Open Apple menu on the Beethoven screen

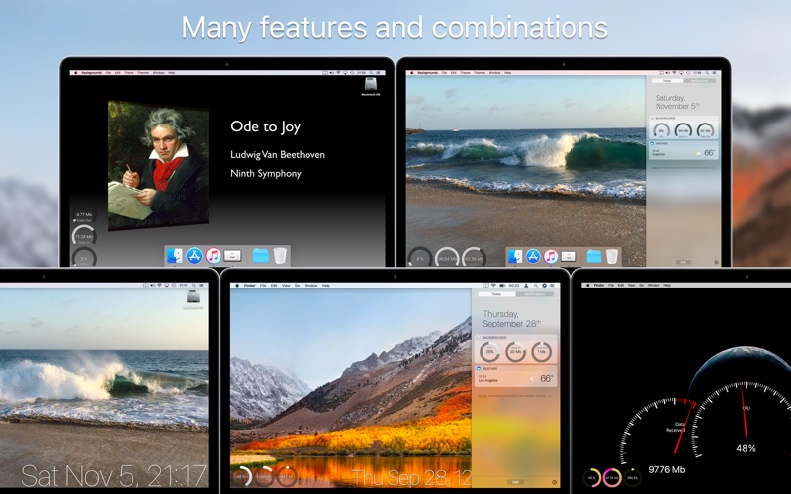click(76, 73)
